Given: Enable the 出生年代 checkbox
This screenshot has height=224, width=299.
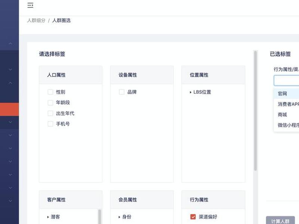Looking at the screenshot, I should click(50, 113).
